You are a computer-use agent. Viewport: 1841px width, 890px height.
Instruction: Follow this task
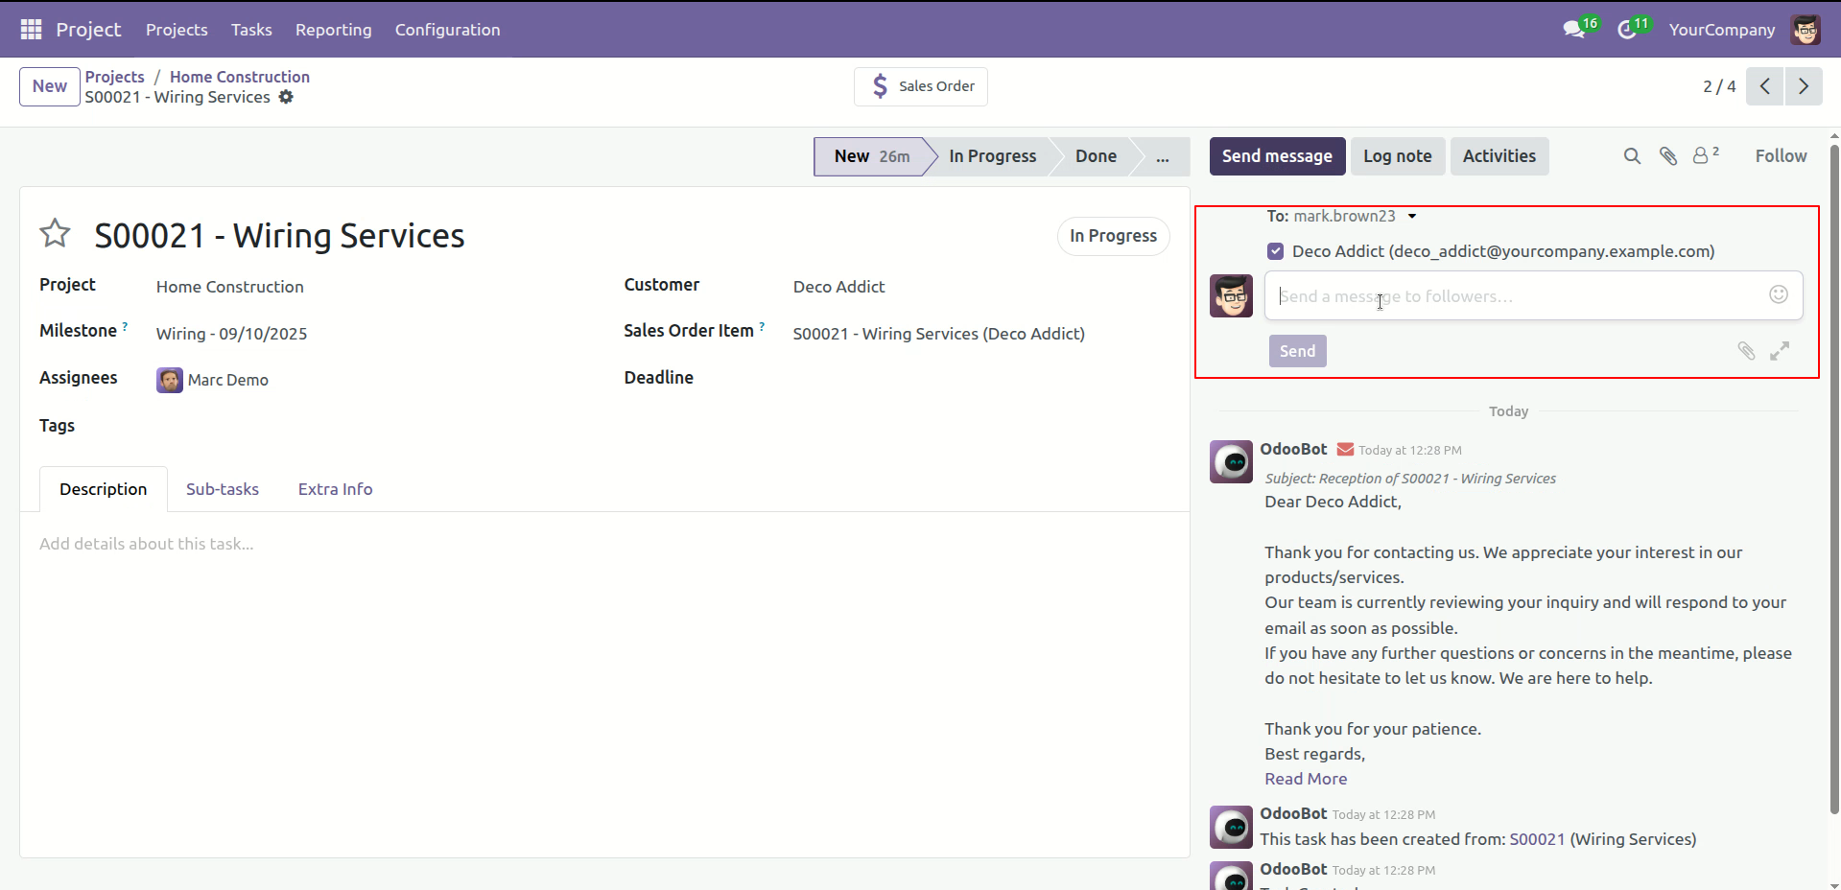[x=1781, y=156]
